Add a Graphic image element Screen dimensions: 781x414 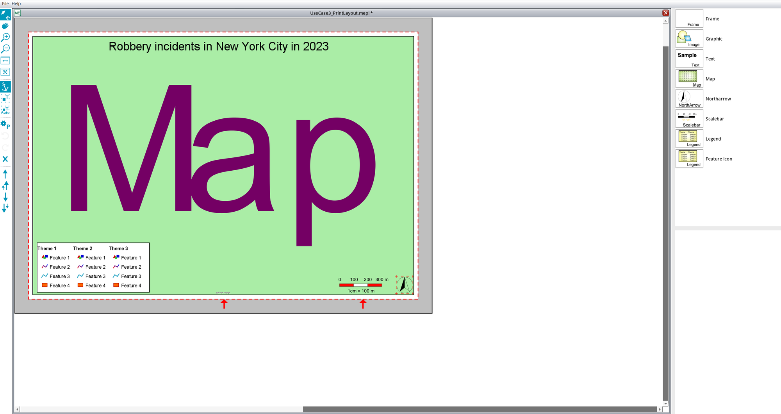(689, 38)
